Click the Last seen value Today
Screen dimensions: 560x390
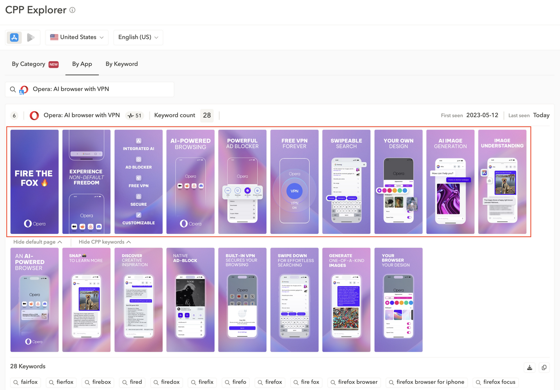(541, 115)
